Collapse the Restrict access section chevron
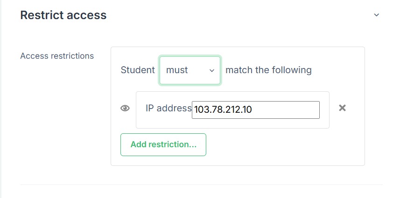The height and width of the screenshot is (198, 400). pos(376,15)
